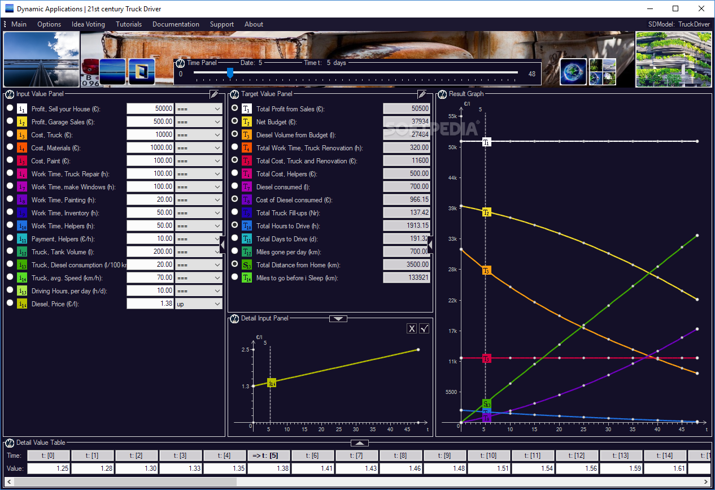Click the t: [0] time column button
Image resolution: width=715 pixels, height=490 pixels.
tap(49, 456)
